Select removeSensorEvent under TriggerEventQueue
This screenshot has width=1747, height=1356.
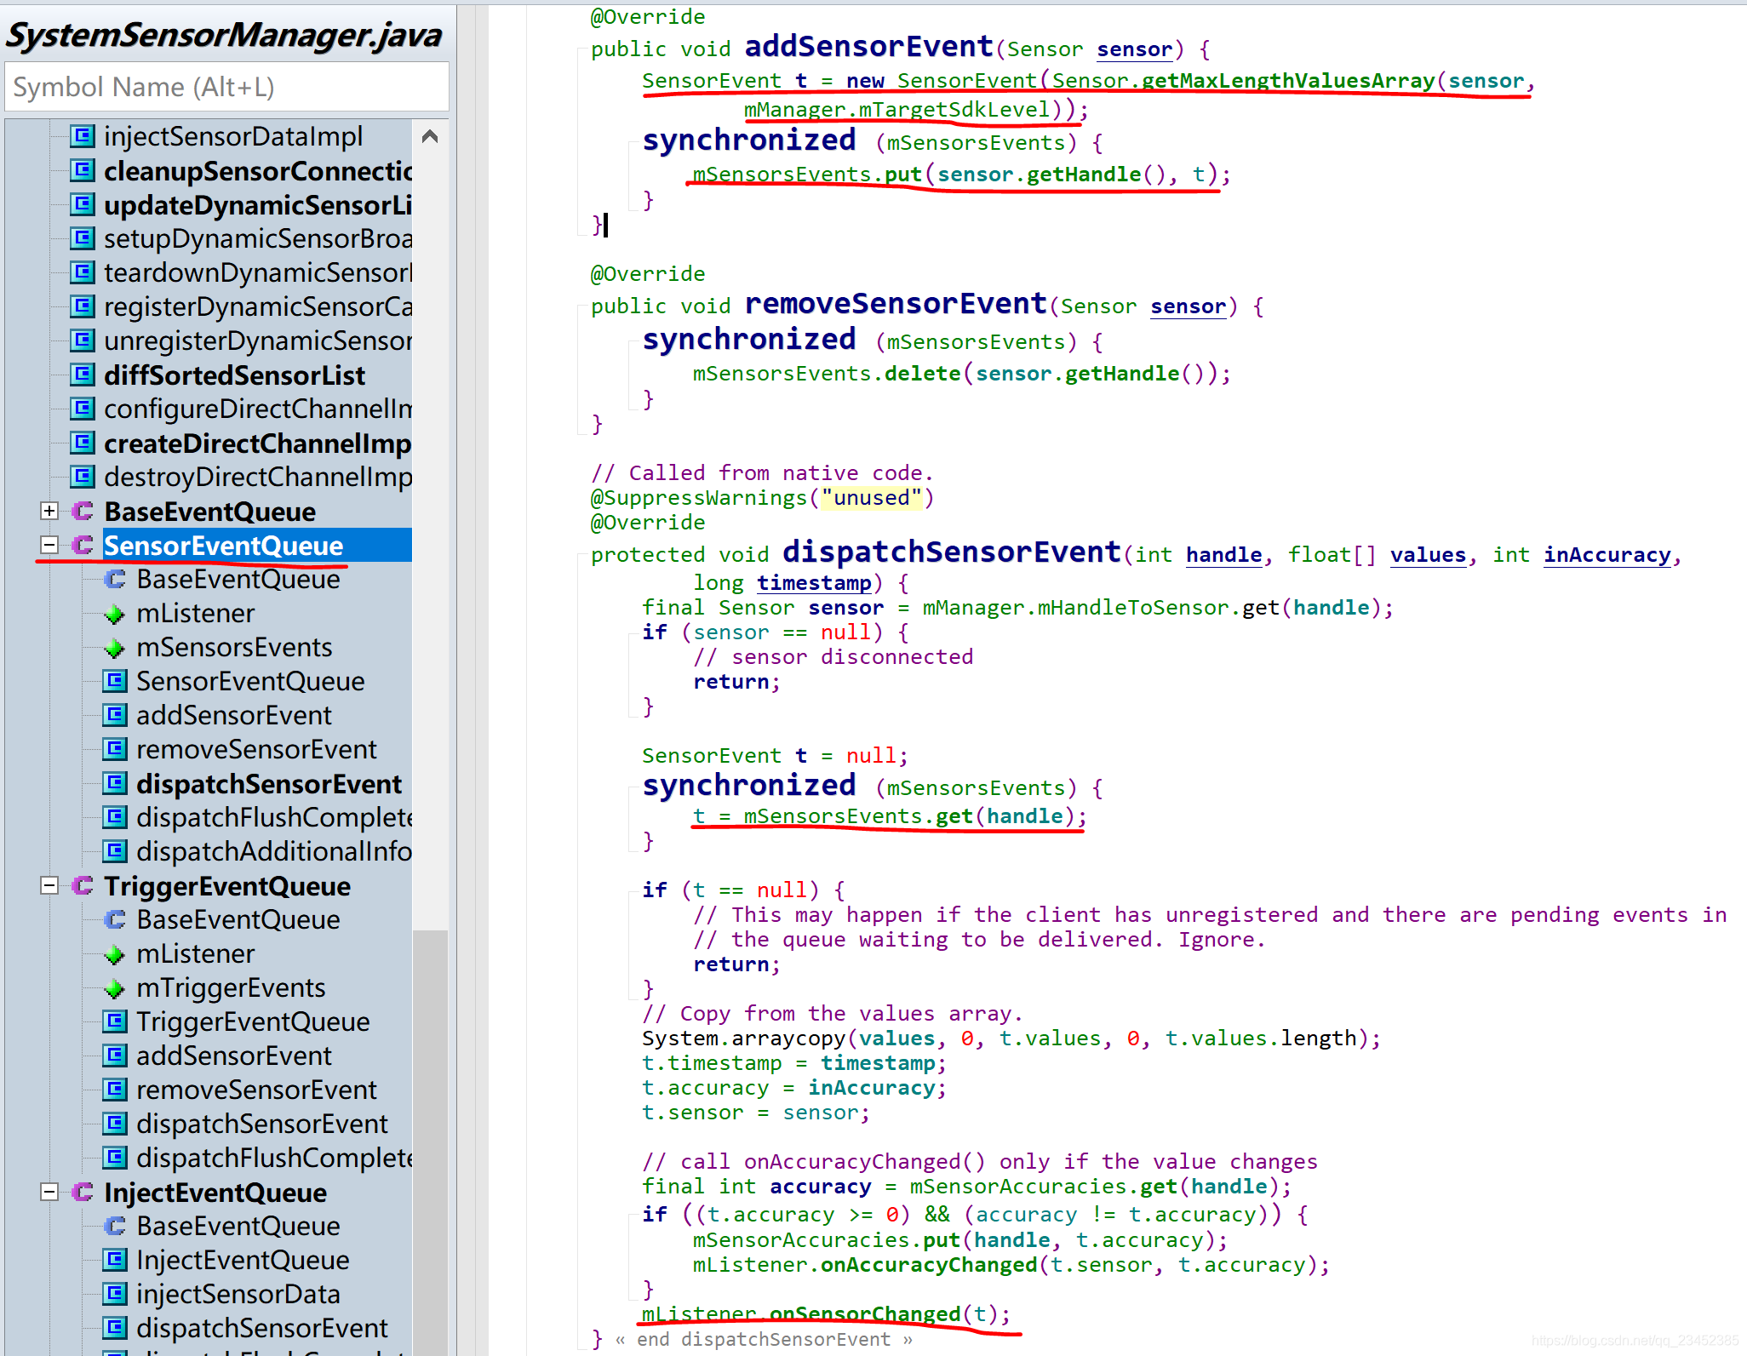(256, 1090)
